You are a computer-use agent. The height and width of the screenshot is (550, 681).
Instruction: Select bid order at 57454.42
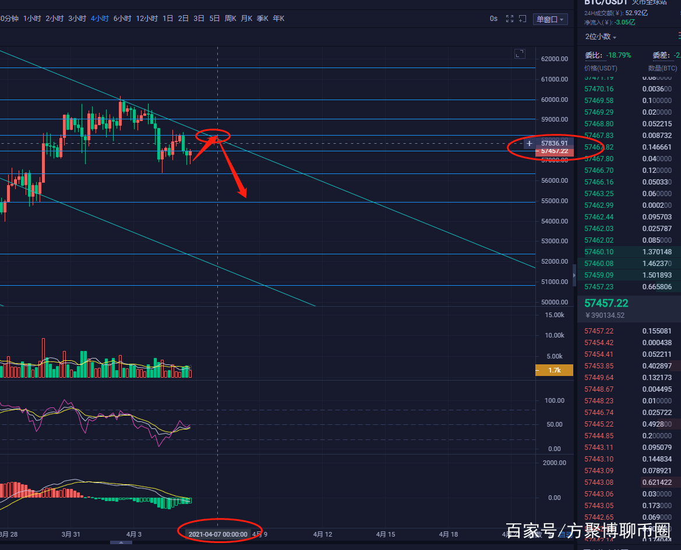(x=629, y=343)
